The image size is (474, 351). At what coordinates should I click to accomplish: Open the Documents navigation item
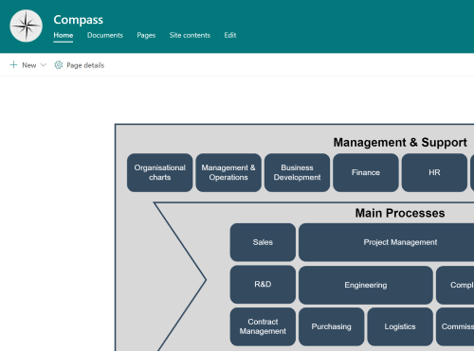[x=105, y=35]
